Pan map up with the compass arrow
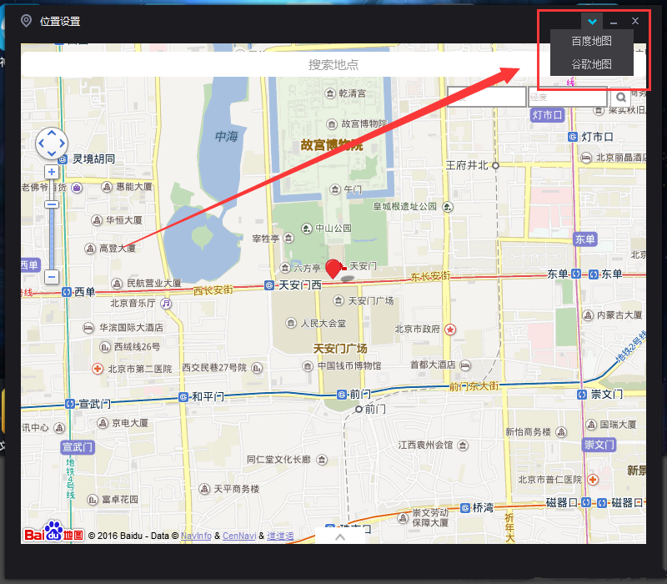 coord(52,133)
